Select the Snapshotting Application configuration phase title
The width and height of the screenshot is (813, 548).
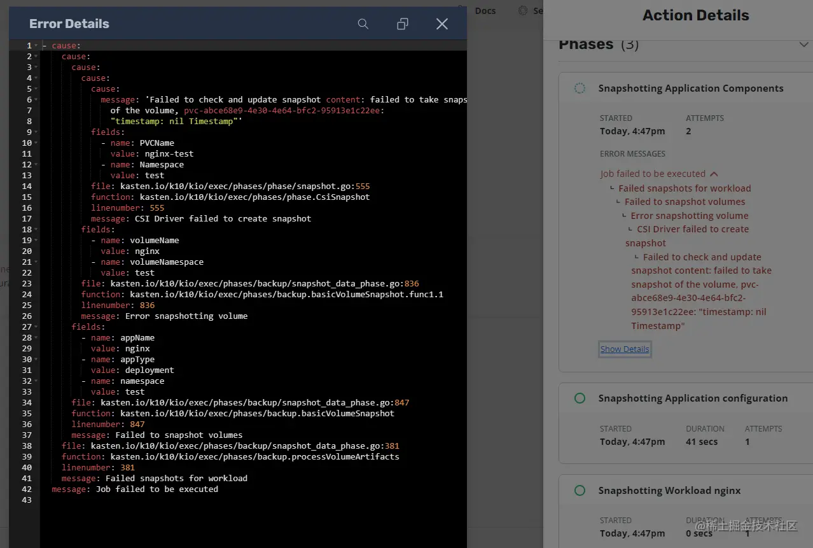coord(693,398)
